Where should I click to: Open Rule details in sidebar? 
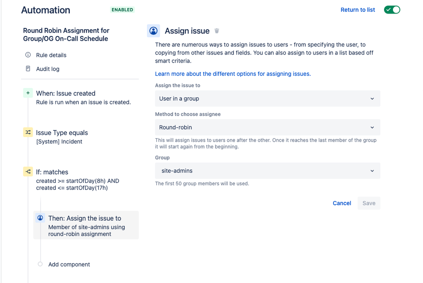tap(51, 55)
